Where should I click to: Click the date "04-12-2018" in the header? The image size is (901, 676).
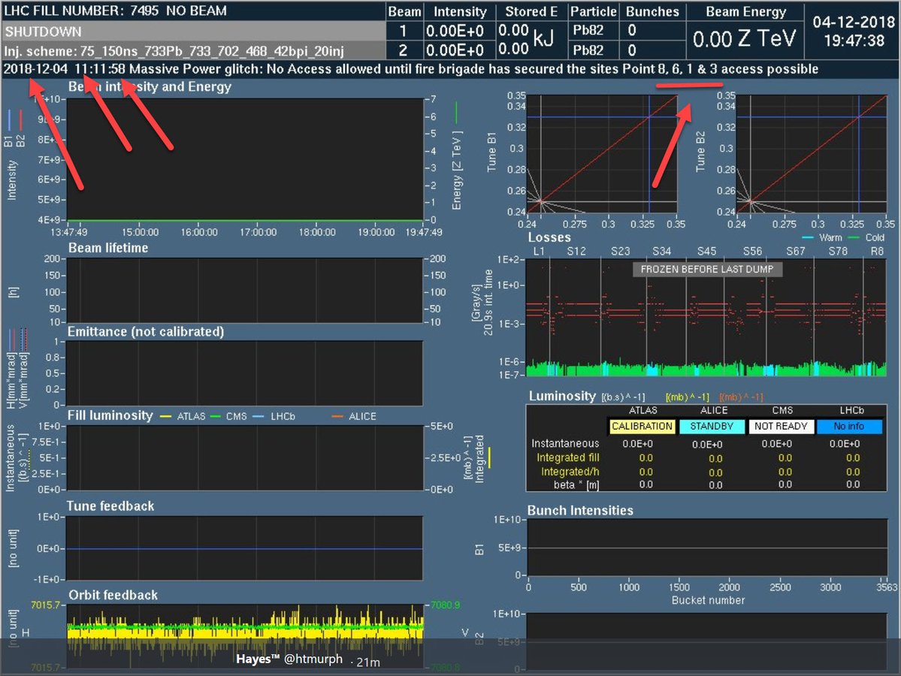pyautogui.click(x=854, y=22)
